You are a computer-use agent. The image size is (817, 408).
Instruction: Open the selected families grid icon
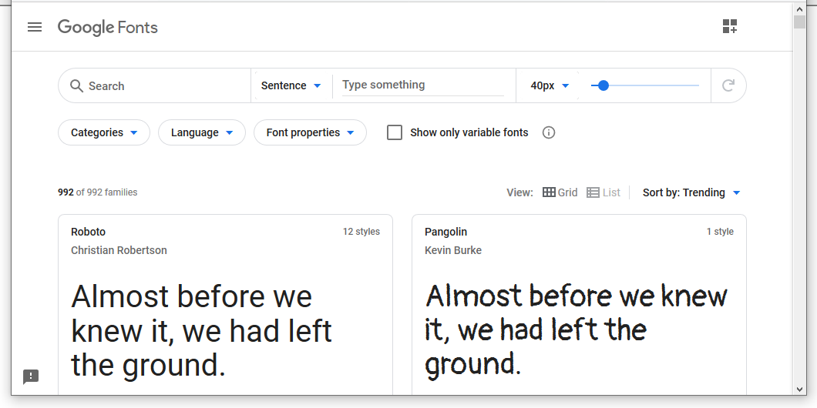tap(729, 27)
